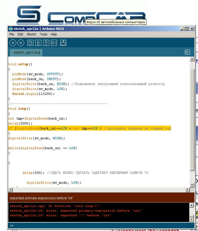Open the File menu

click(x=12, y=34)
